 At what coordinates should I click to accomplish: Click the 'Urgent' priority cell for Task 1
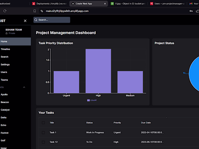pos(117,133)
